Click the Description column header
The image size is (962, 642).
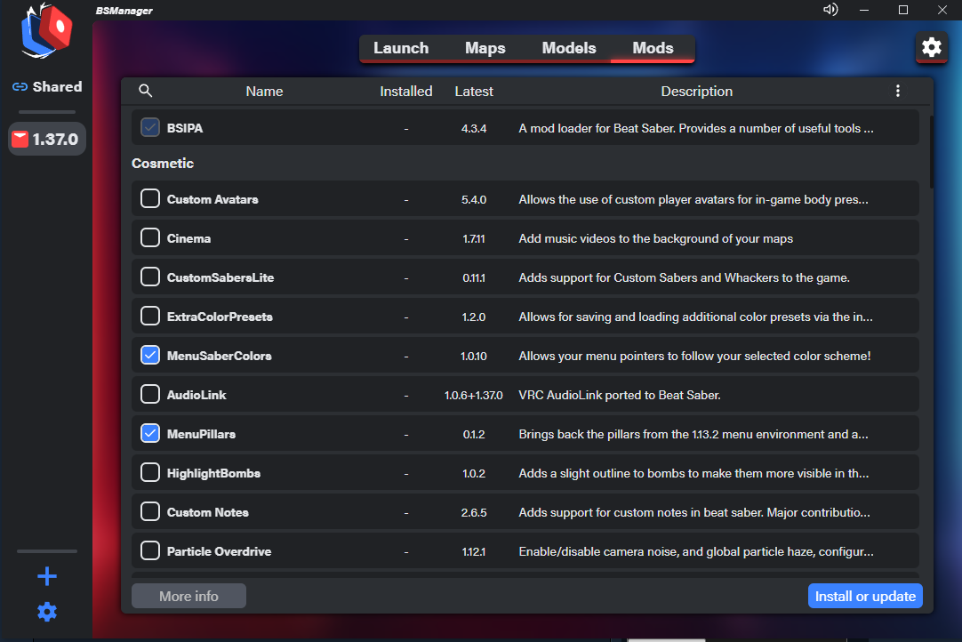tap(696, 92)
